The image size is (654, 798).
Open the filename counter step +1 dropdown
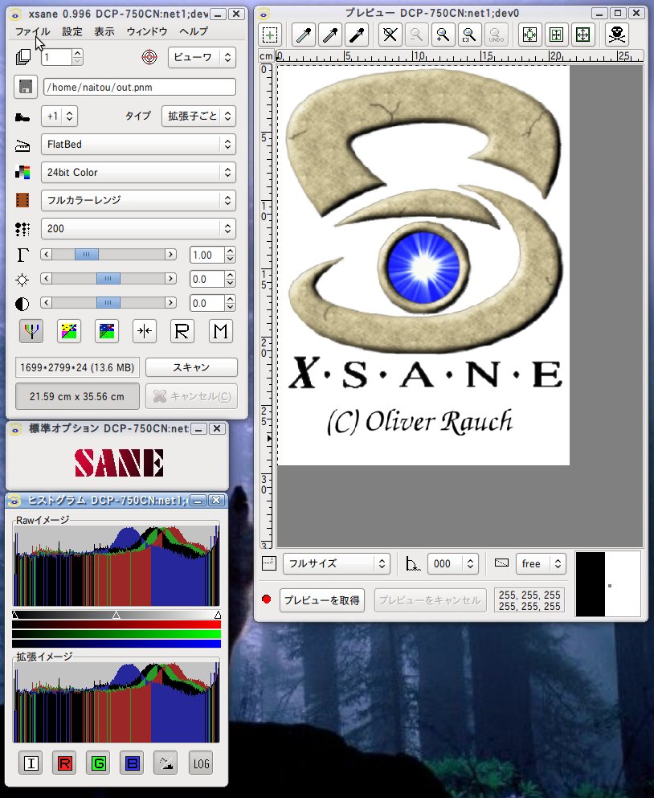[59, 116]
